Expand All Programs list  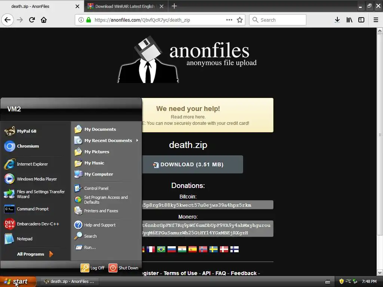(x=36, y=254)
